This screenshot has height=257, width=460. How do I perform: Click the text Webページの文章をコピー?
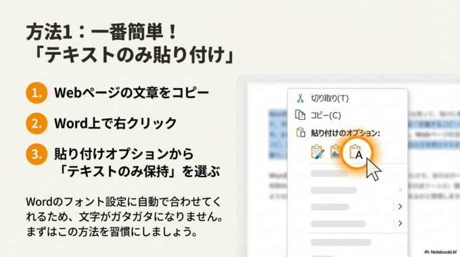pos(131,93)
